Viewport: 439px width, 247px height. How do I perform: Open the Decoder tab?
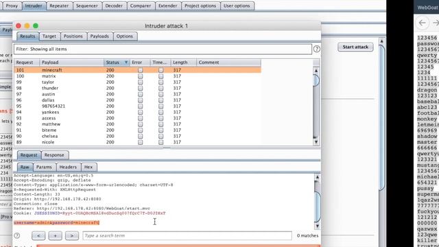114,6
